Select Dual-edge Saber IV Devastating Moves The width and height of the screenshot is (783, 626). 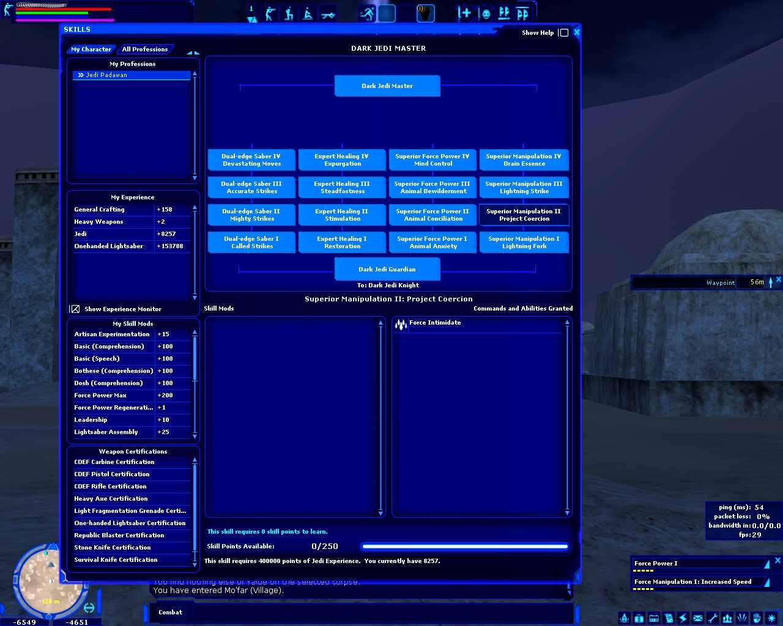pos(251,160)
